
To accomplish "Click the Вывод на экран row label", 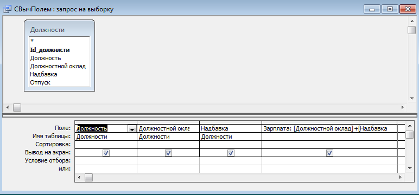I will (x=48, y=153).
